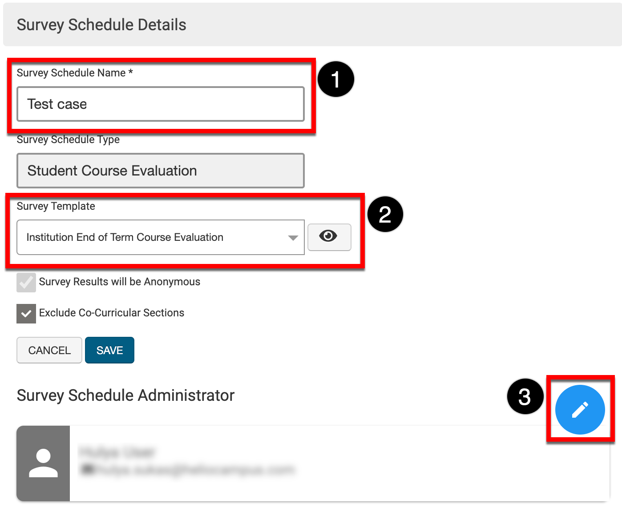Expand the Survey Template dropdown arrow
This screenshot has height=511, width=622.
pyautogui.click(x=293, y=238)
